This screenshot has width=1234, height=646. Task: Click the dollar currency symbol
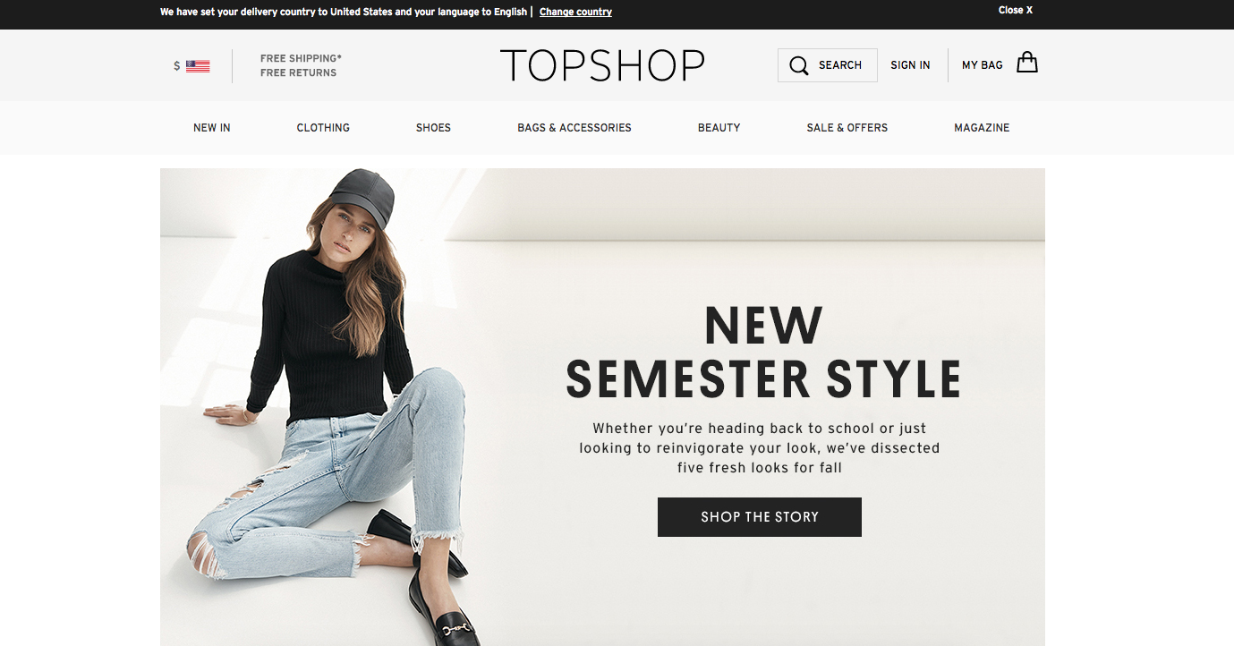(177, 66)
